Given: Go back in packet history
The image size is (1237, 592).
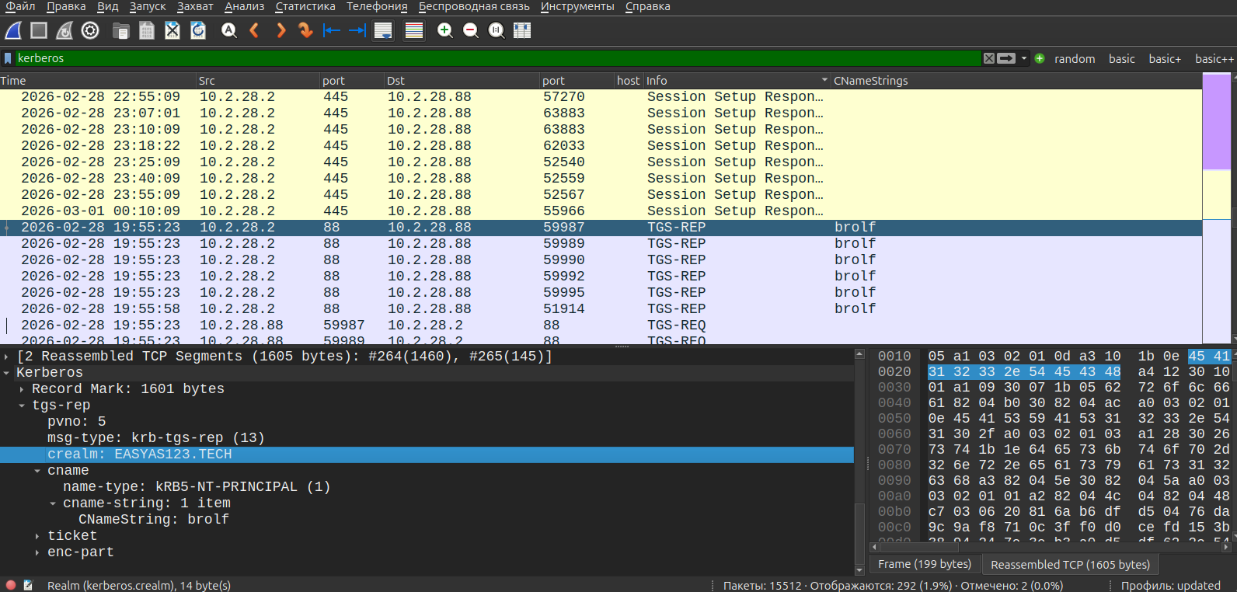Looking at the screenshot, I should coord(254,30).
